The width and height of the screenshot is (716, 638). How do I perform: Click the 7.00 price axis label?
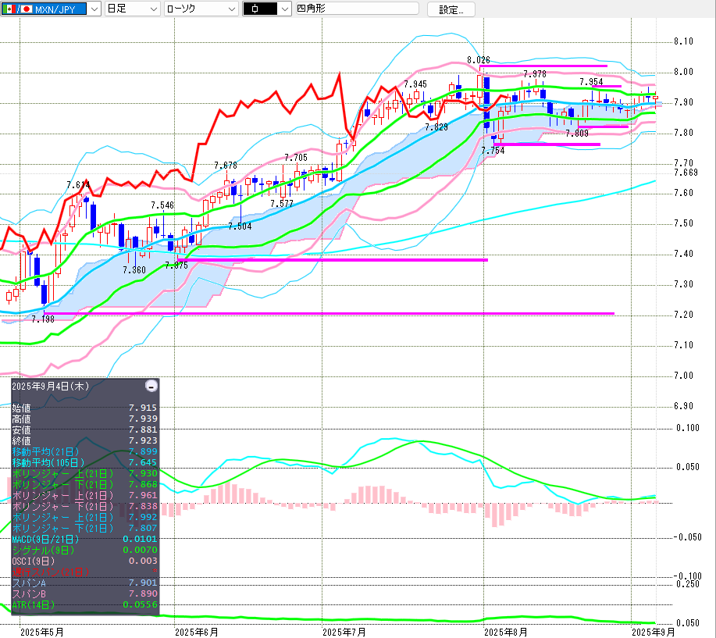[x=683, y=376]
